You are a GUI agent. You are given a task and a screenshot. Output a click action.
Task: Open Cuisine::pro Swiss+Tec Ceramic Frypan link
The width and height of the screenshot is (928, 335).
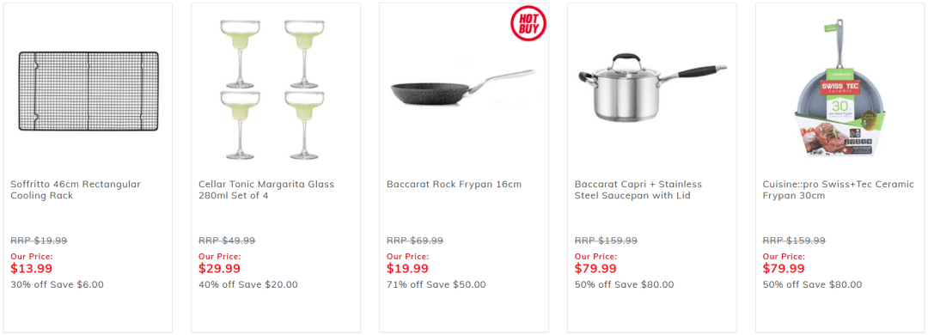point(838,190)
